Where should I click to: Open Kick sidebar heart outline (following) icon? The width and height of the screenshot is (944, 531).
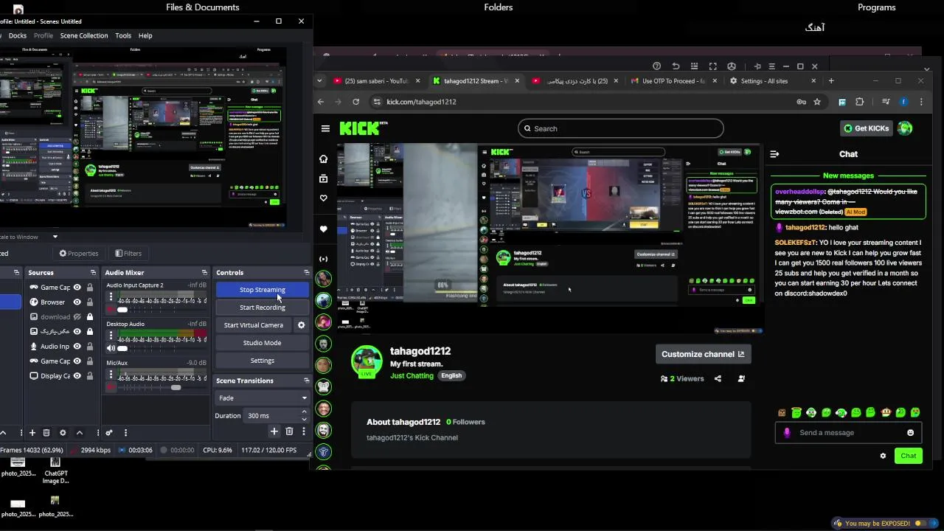pyautogui.click(x=323, y=198)
